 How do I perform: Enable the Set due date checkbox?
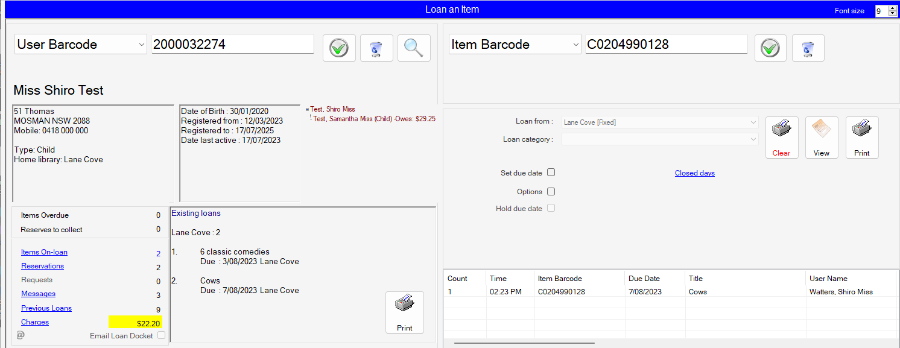click(x=551, y=172)
